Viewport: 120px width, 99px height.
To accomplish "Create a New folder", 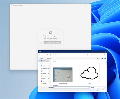I will (49, 58).
